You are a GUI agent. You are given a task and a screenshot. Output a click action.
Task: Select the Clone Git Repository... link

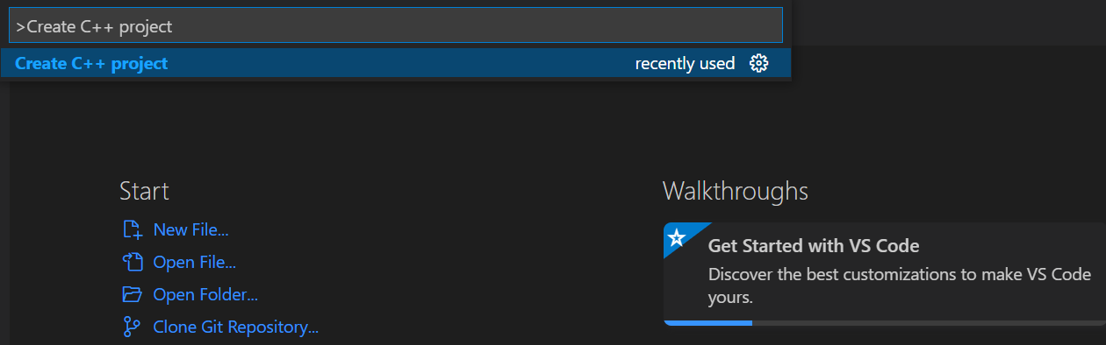pos(235,327)
